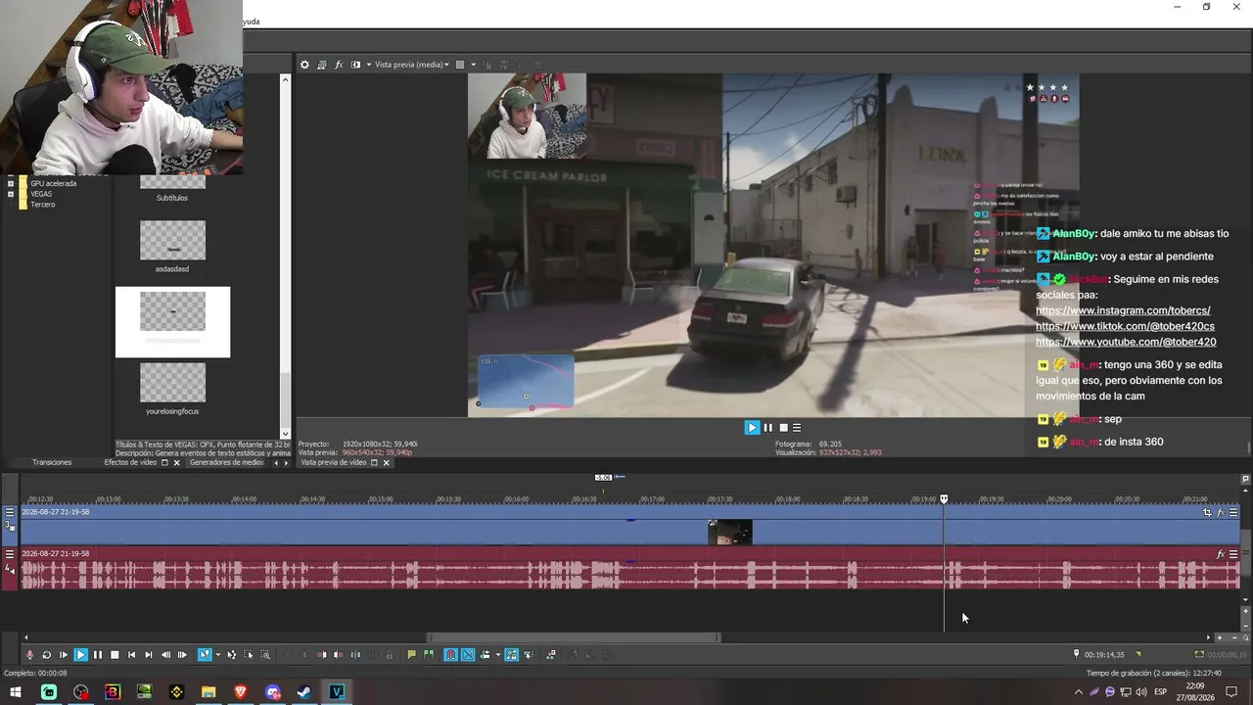Viewport: 1253px width, 705px height.
Task: Expand the GPU acelerada folder
Action: coord(11,183)
